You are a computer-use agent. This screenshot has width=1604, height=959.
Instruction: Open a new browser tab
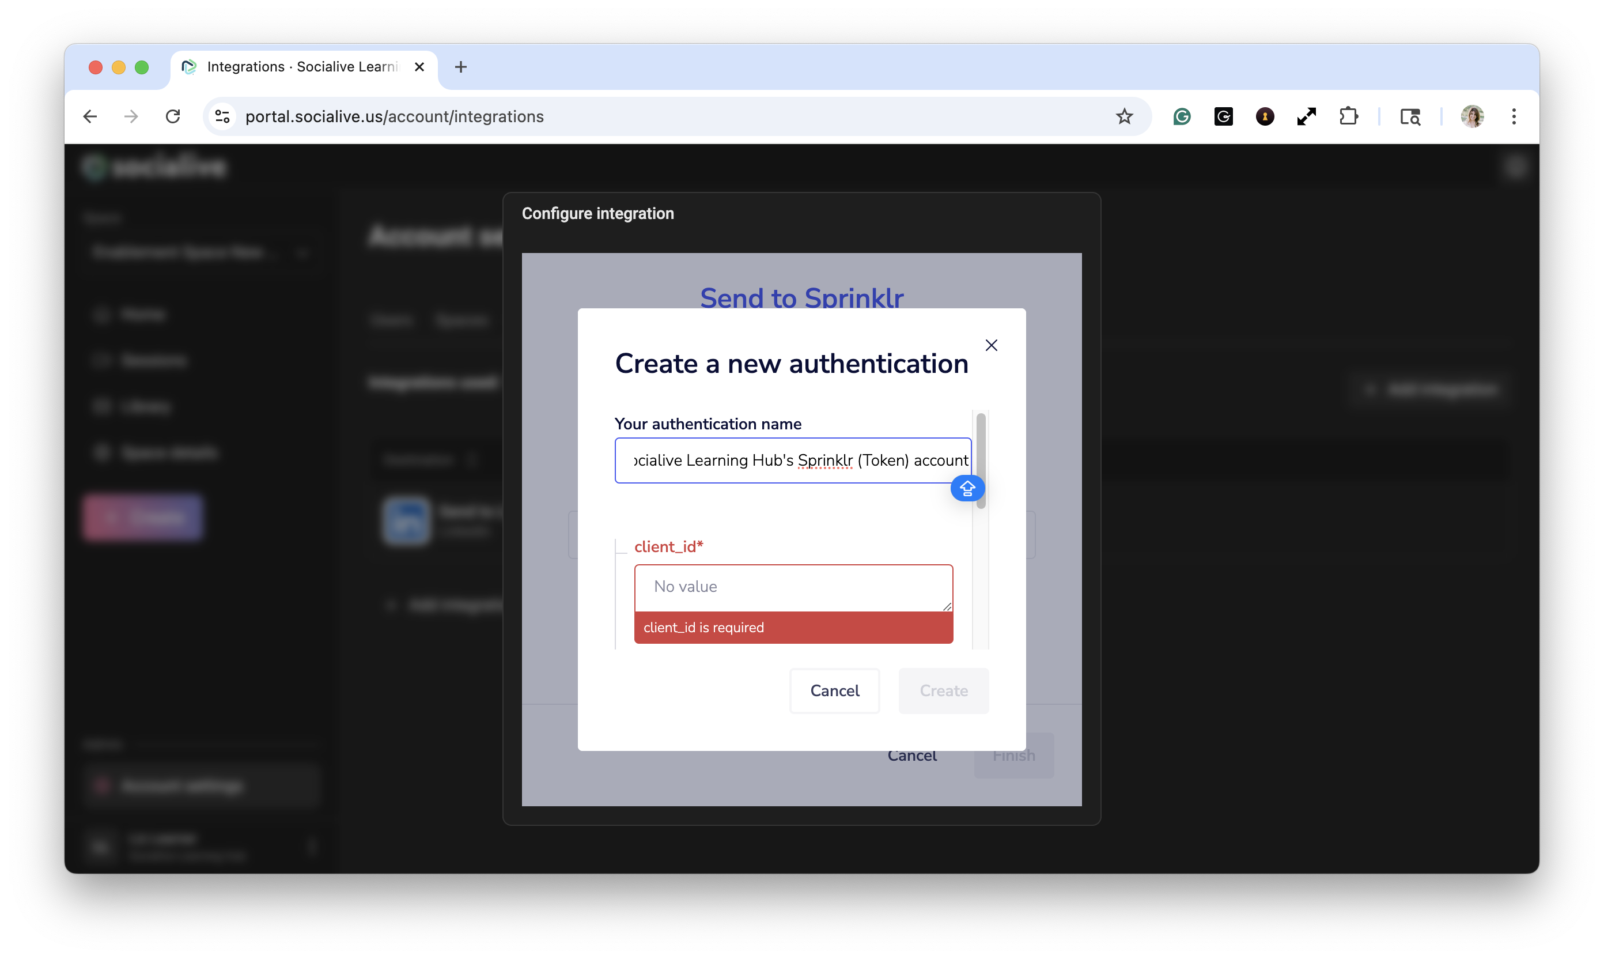(x=460, y=66)
